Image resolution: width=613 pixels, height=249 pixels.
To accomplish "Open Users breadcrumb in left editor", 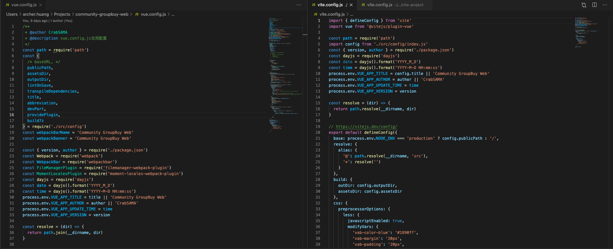I will click(x=12, y=14).
